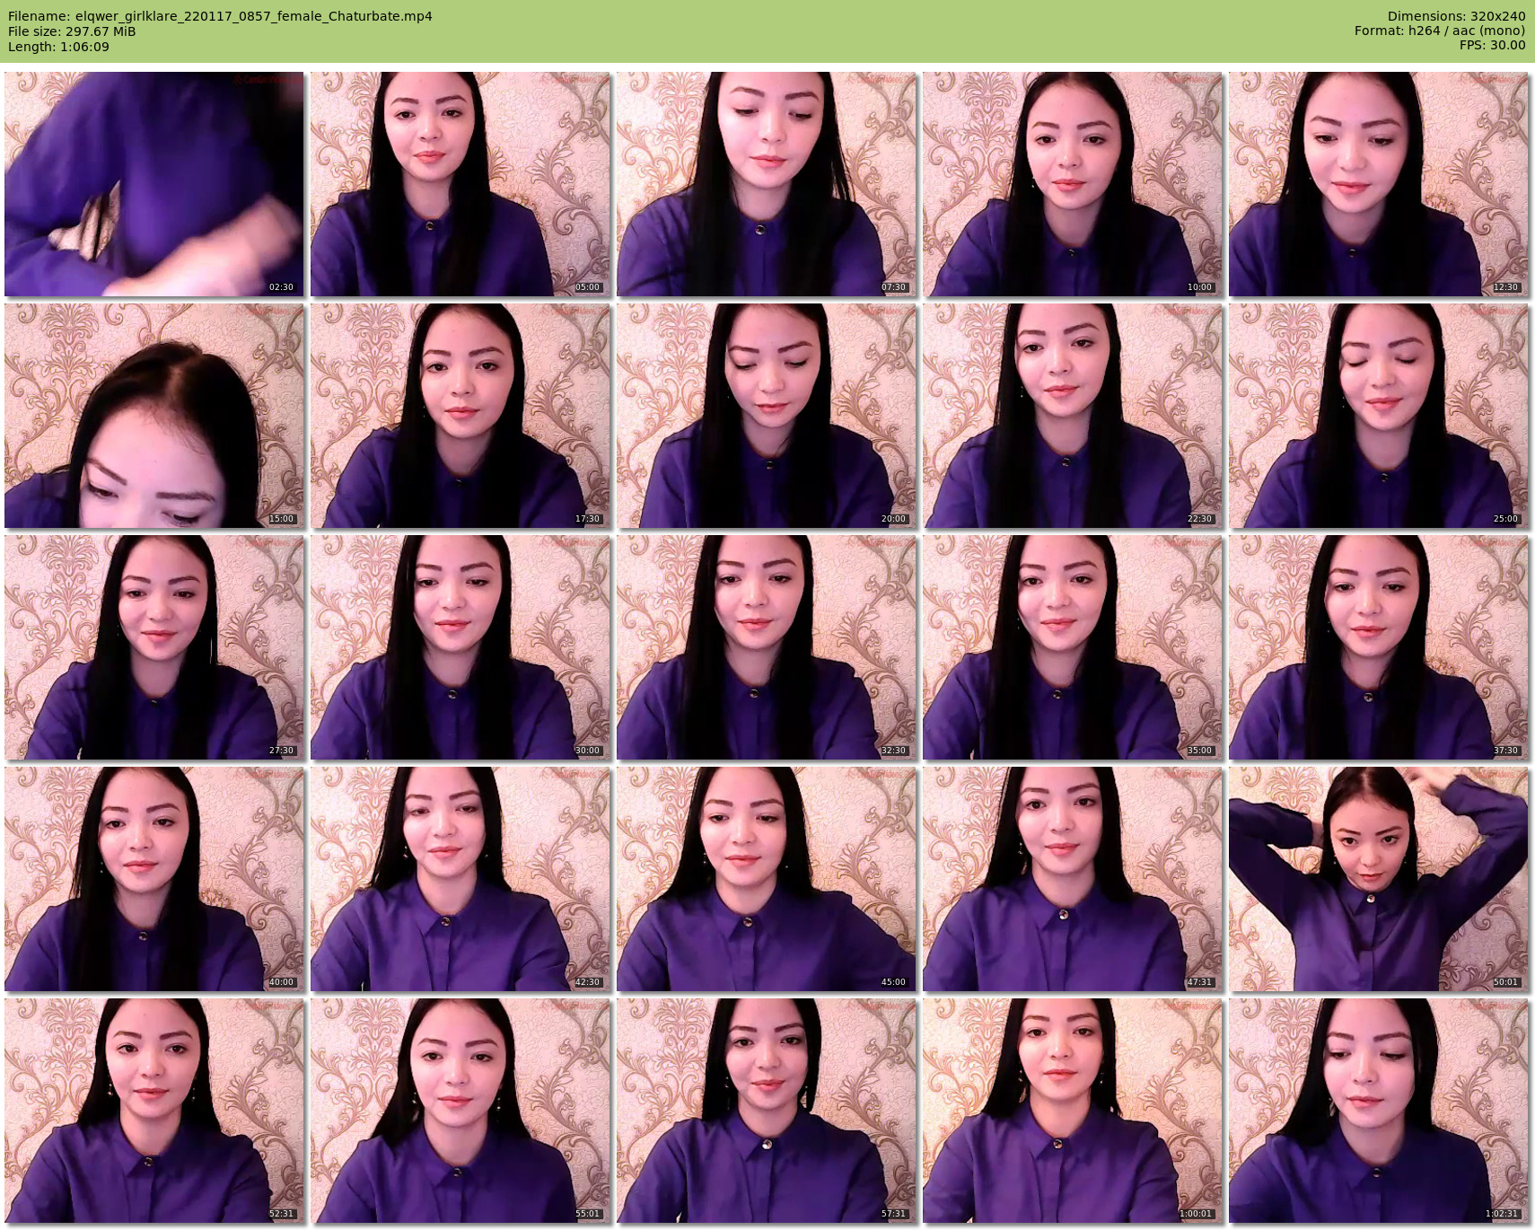Image resolution: width=1535 pixels, height=1230 pixels.
Task: Choose the frame labeled 10:00
Action: (x=1073, y=184)
